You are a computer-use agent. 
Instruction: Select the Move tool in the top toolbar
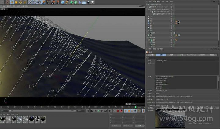pos(12,2)
